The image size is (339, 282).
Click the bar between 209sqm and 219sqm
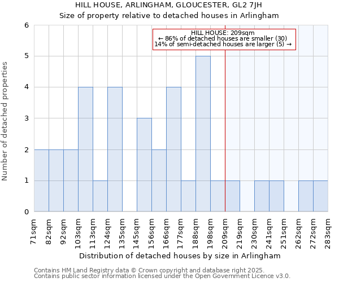tap(232, 196)
